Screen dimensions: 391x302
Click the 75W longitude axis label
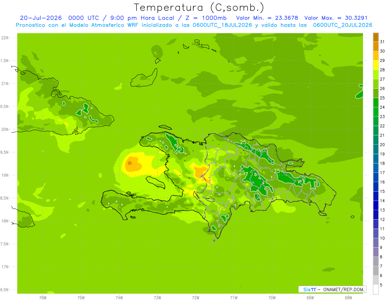tap(81, 297)
